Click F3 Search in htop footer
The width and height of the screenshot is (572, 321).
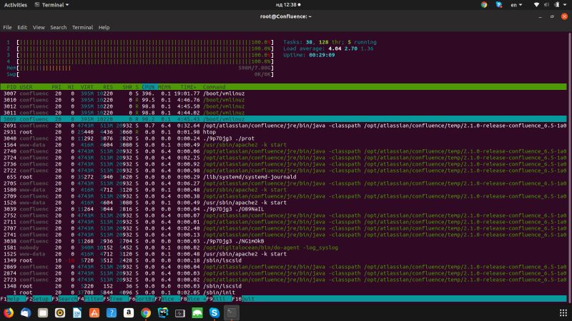point(64,299)
